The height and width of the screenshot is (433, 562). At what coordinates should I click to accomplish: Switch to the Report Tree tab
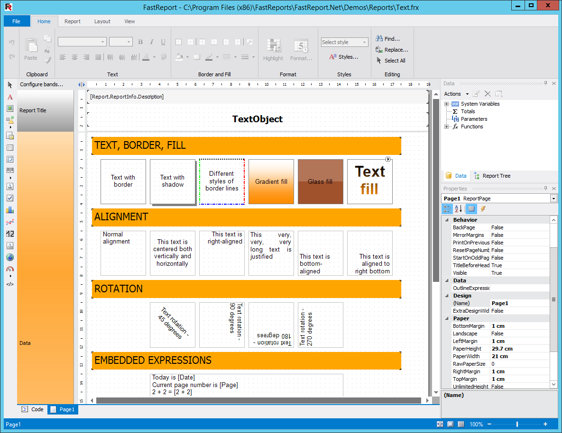[x=492, y=176]
